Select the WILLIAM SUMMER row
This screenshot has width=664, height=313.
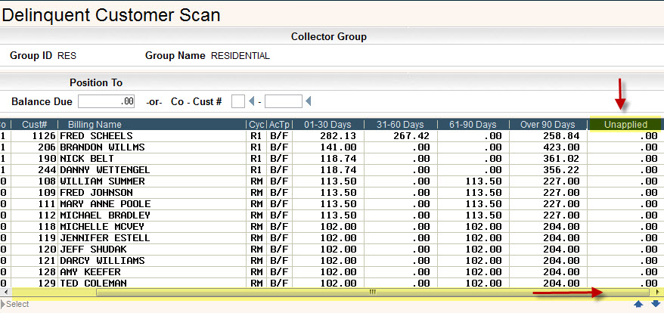[330, 181]
